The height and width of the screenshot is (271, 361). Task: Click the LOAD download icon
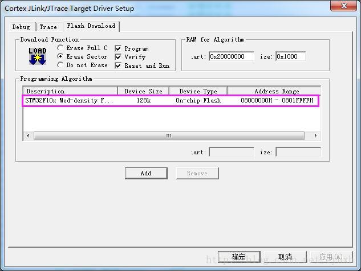pyautogui.click(x=38, y=56)
